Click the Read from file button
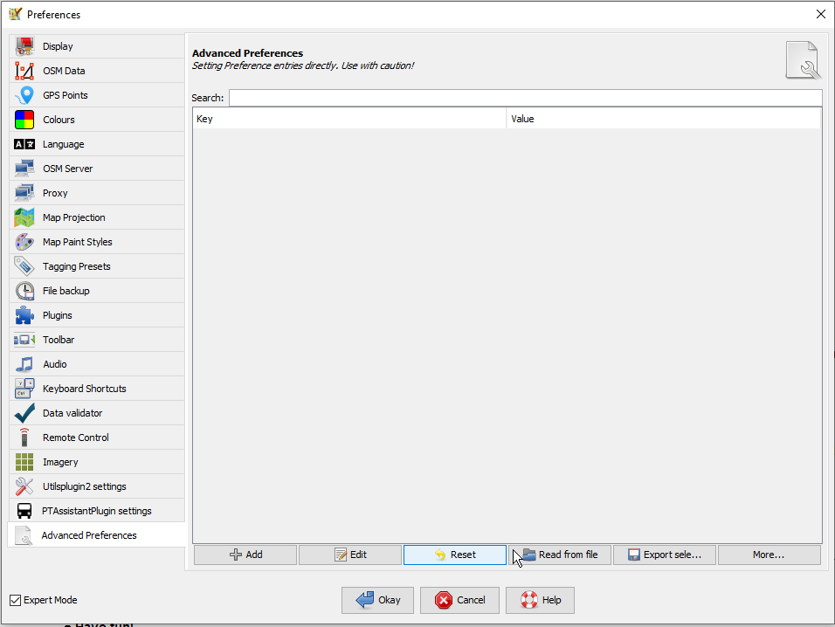 [x=560, y=555]
